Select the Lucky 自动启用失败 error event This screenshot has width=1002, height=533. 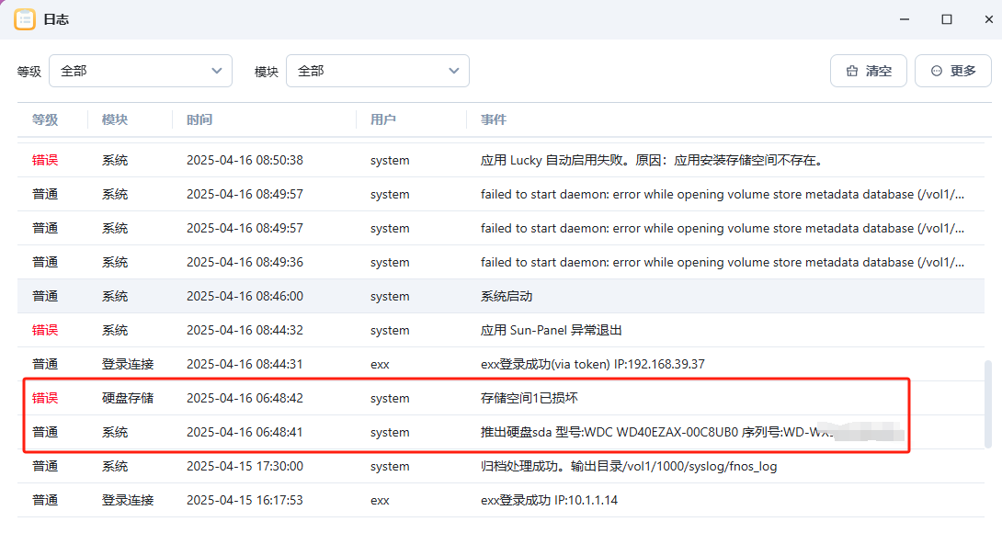point(651,161)
